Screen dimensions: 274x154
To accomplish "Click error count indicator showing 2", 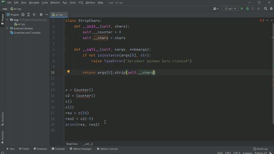I will (262, 21).
